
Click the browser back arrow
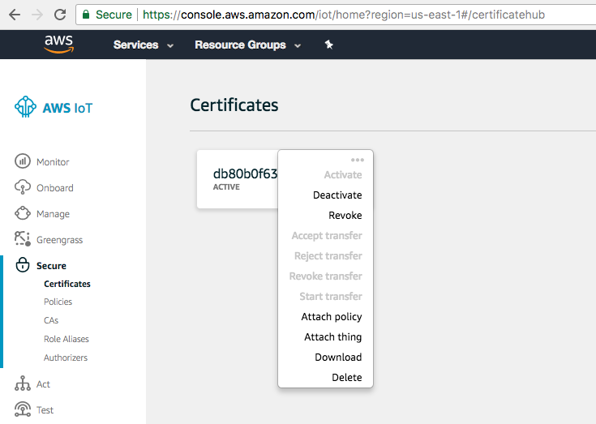click(15, 15)
